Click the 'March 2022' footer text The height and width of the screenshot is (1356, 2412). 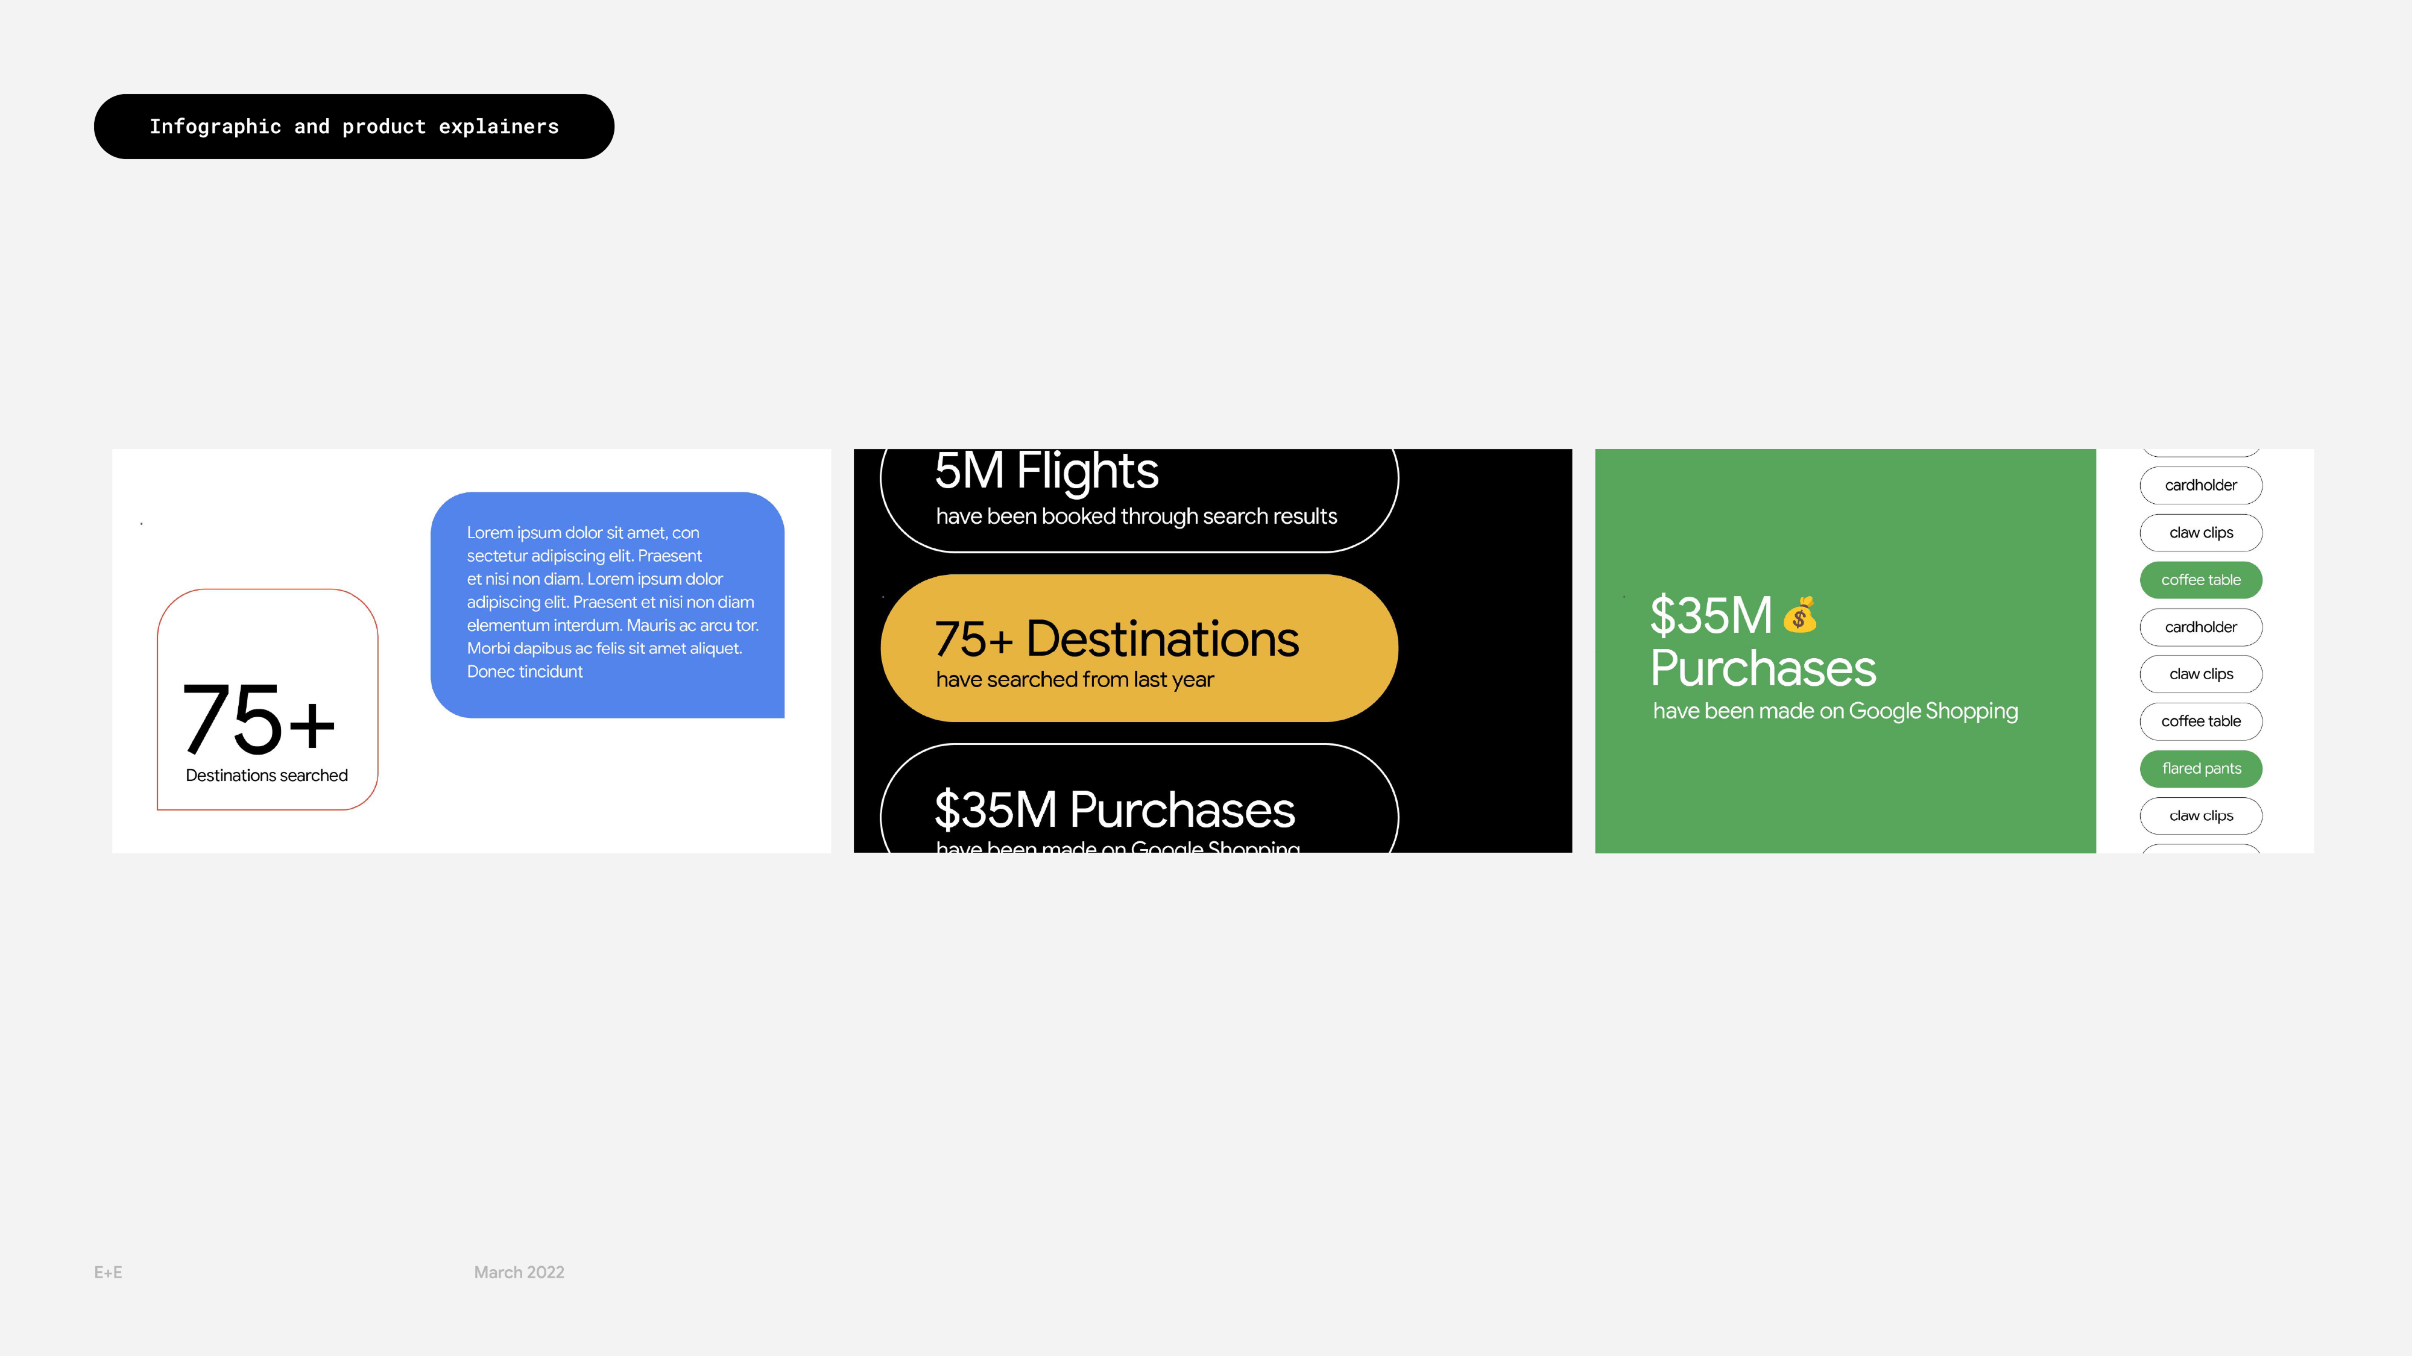pyautogui.click(x=519, y=1272)
